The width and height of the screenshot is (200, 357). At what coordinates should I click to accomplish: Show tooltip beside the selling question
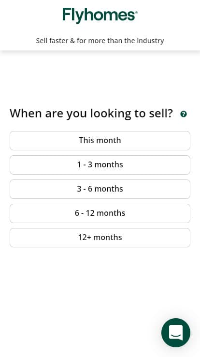click(x=184, y=114)
